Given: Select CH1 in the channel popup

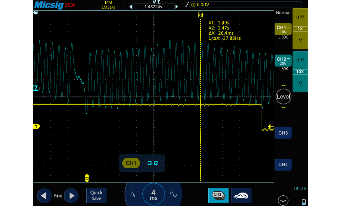Looking at the screenshot, I should pos(131,163).
